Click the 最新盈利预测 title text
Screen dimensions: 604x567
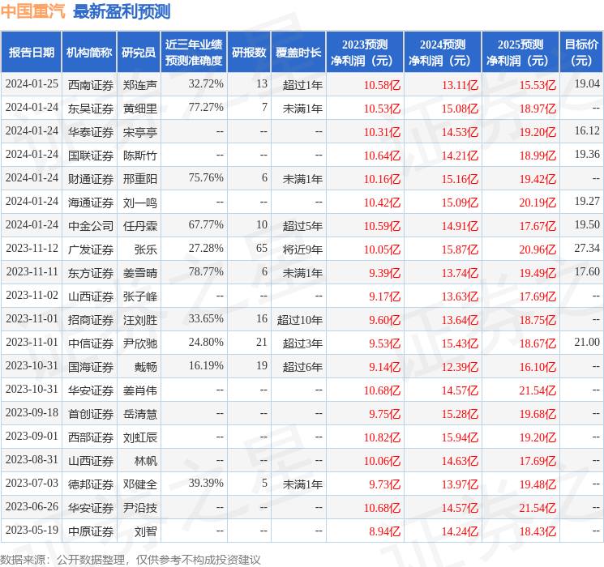click(122, 11)
